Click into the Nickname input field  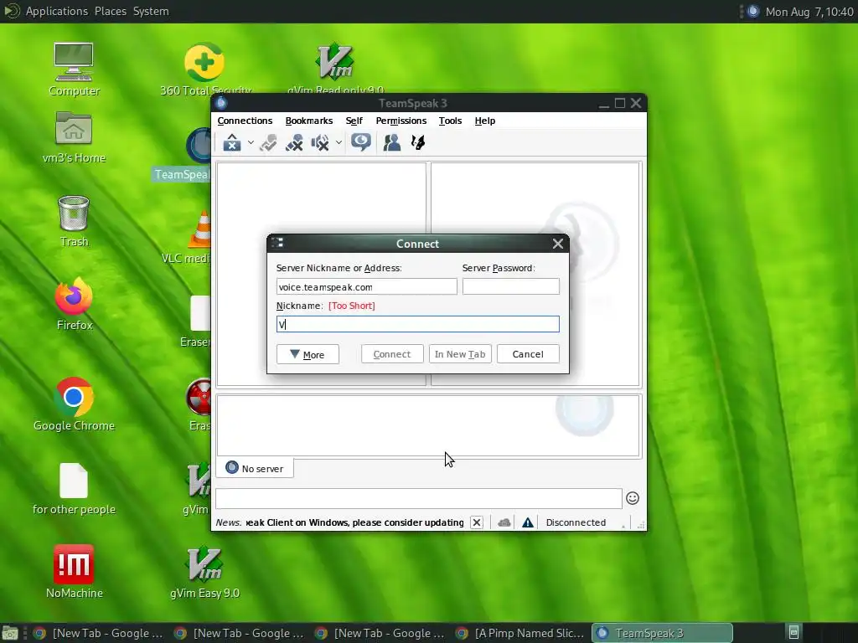click(417, 324)
